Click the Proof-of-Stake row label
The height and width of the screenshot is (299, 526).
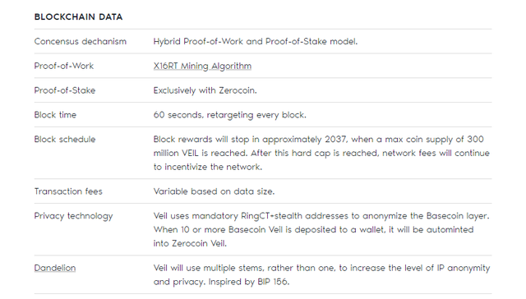(65, 90)
